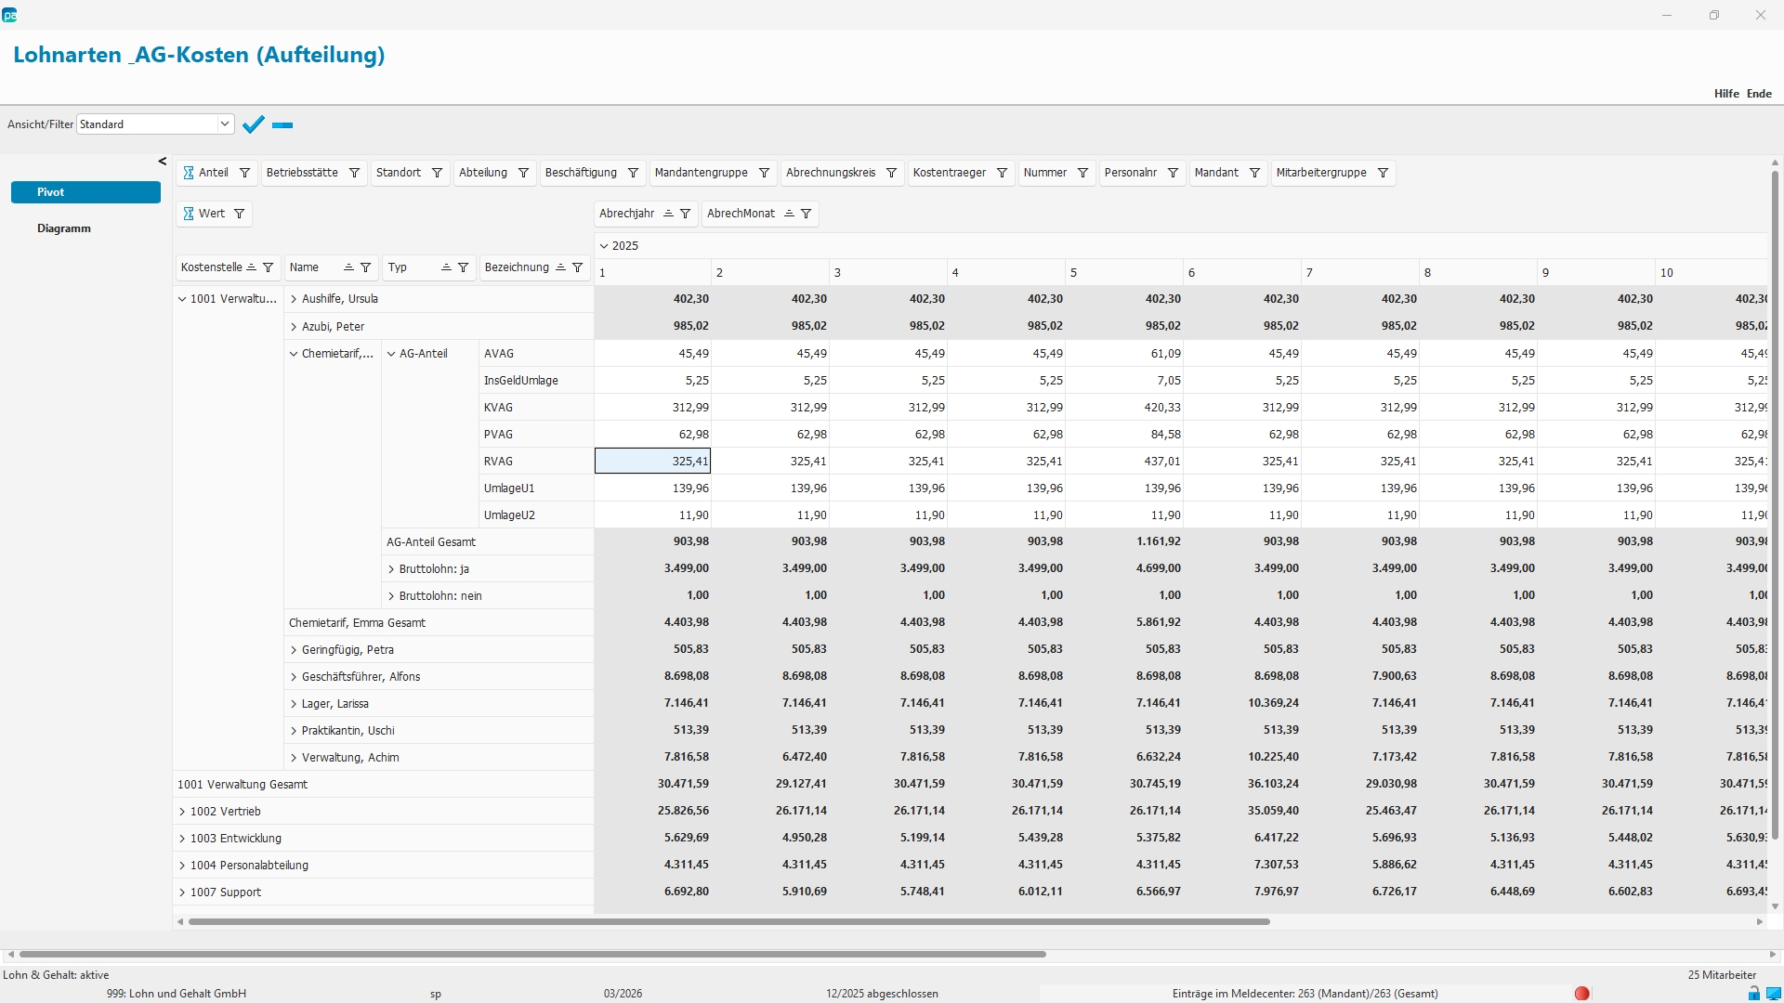Click the Ende button
Viewport: 1784px width, 1003px height.
point(1759,94)
